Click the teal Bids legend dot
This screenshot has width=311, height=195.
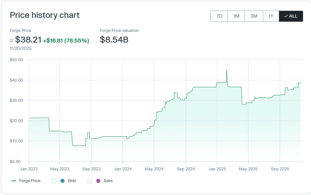[62, 181]
